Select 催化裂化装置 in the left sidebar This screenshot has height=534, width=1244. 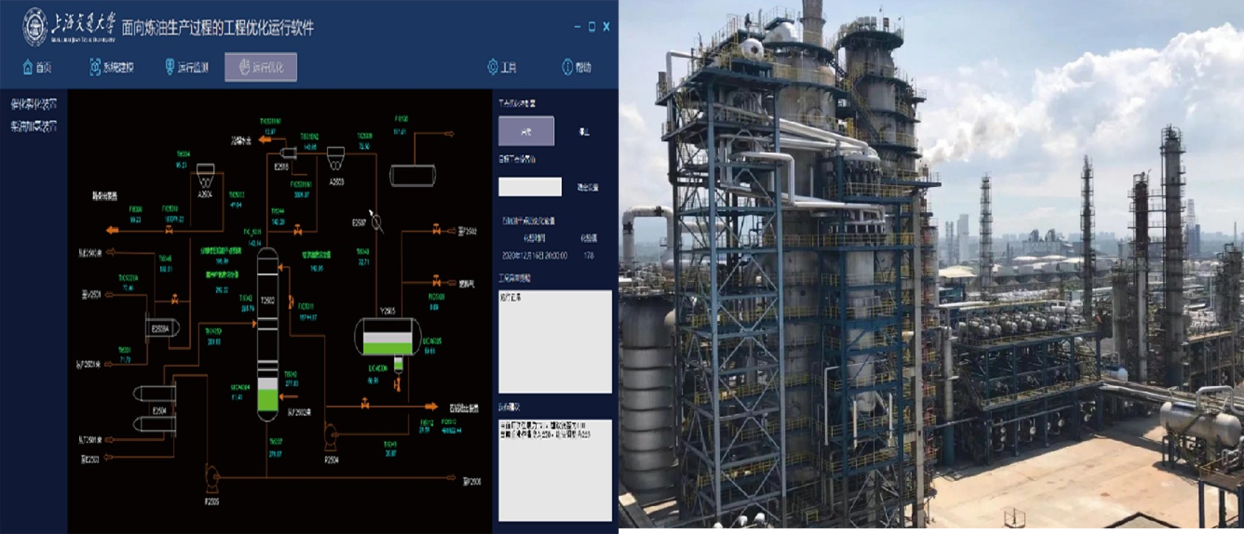[34, 104]
